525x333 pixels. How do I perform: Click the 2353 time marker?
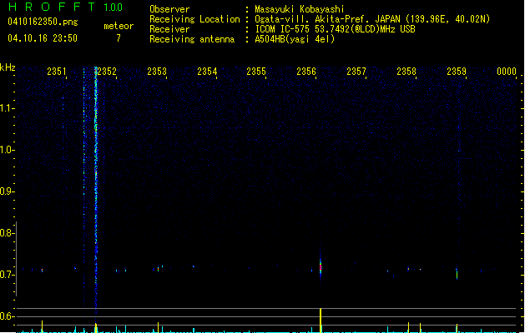(x=157, y=72)
